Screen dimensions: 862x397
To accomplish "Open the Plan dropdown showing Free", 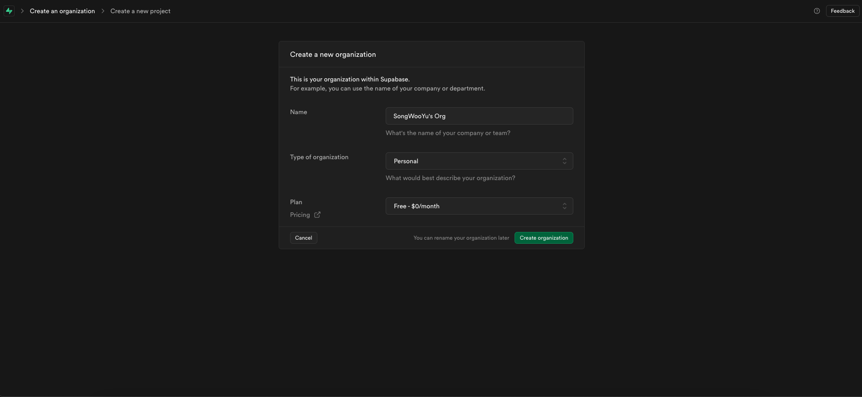I will pyautogui.click(x=479, y=206).
